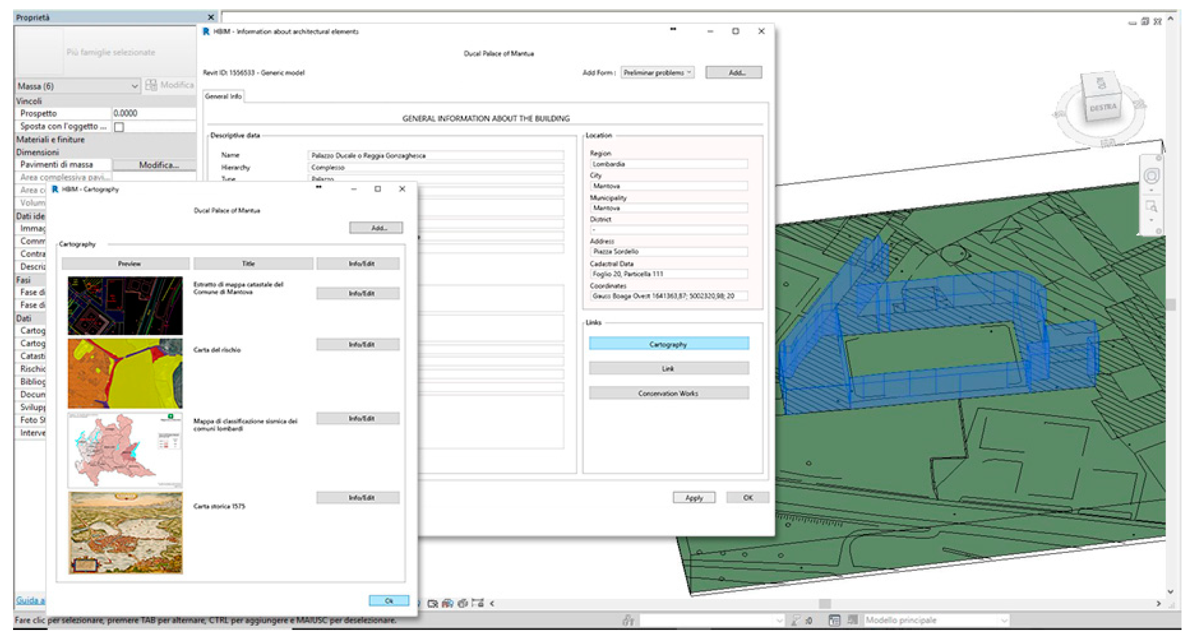1189x643 pixels.
Task: Click highlight displacement sets icon
Action: tap(463, 604)
